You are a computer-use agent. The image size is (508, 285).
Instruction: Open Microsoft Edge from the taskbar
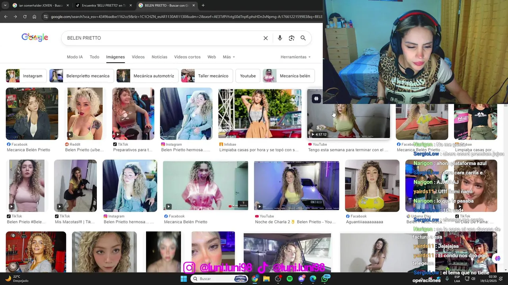[x=313, y=279]
